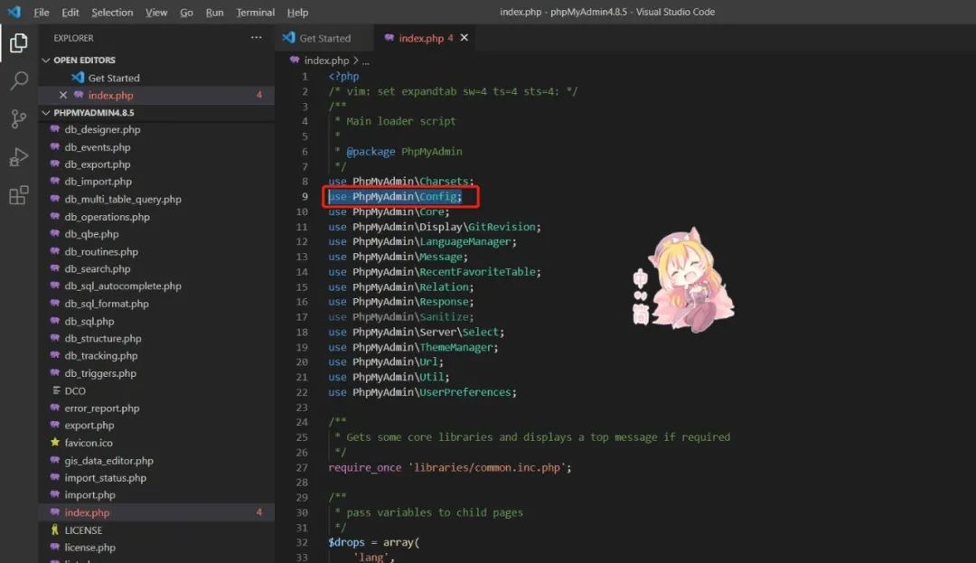This screenshot has height=563, width=976.
Task: Open db_search.php file
Action: pyautogui.click(x=97, y=268)
